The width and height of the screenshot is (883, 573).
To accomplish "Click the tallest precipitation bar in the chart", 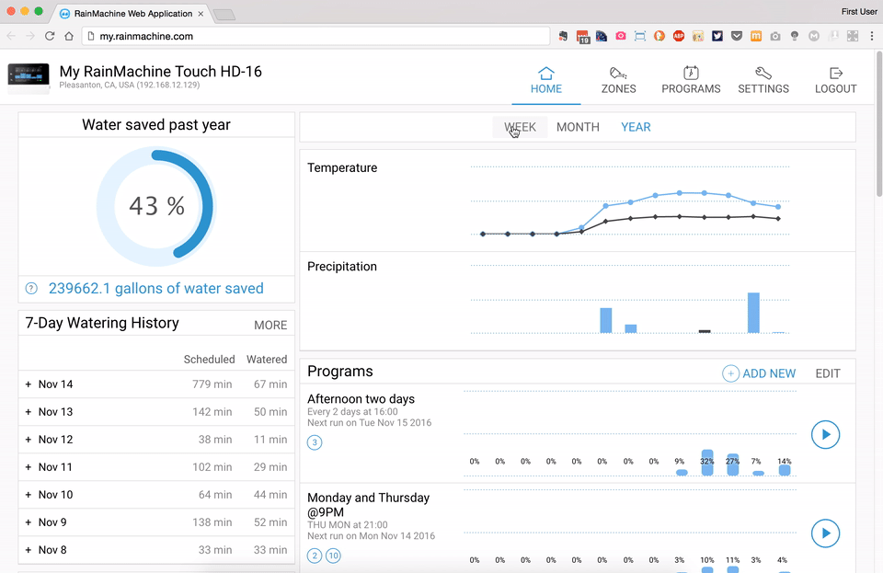I will coord(753,313).
